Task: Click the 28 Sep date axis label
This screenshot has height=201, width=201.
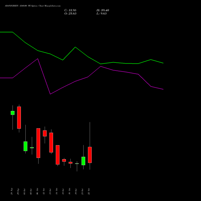Action: 12,191
